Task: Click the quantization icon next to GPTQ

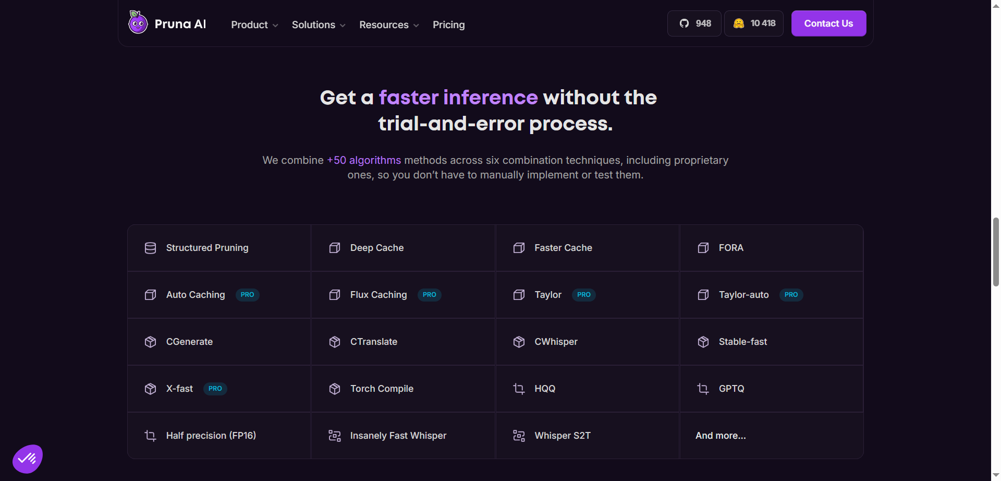Action: coord(703,389)
